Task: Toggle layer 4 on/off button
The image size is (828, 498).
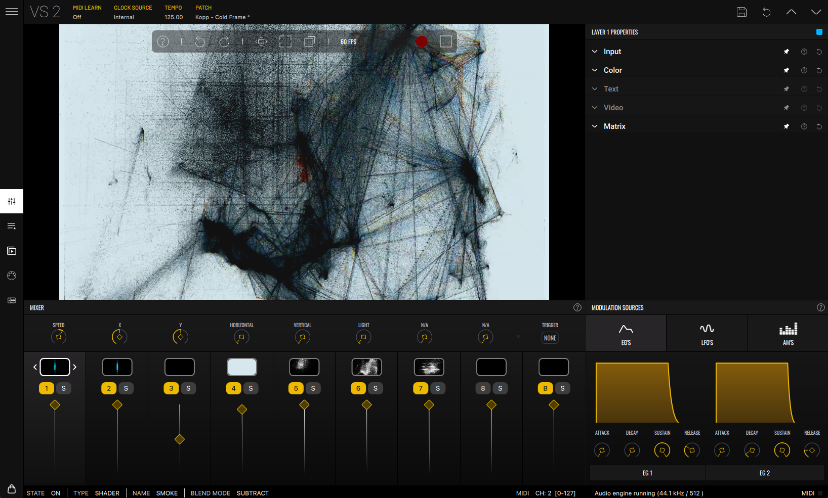Action: pos(233,388)
